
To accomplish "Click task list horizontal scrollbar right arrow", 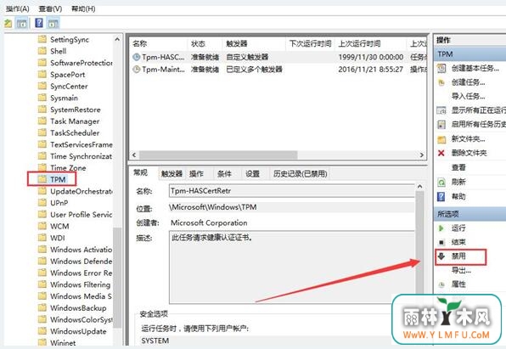I will [x=421, y=155].
